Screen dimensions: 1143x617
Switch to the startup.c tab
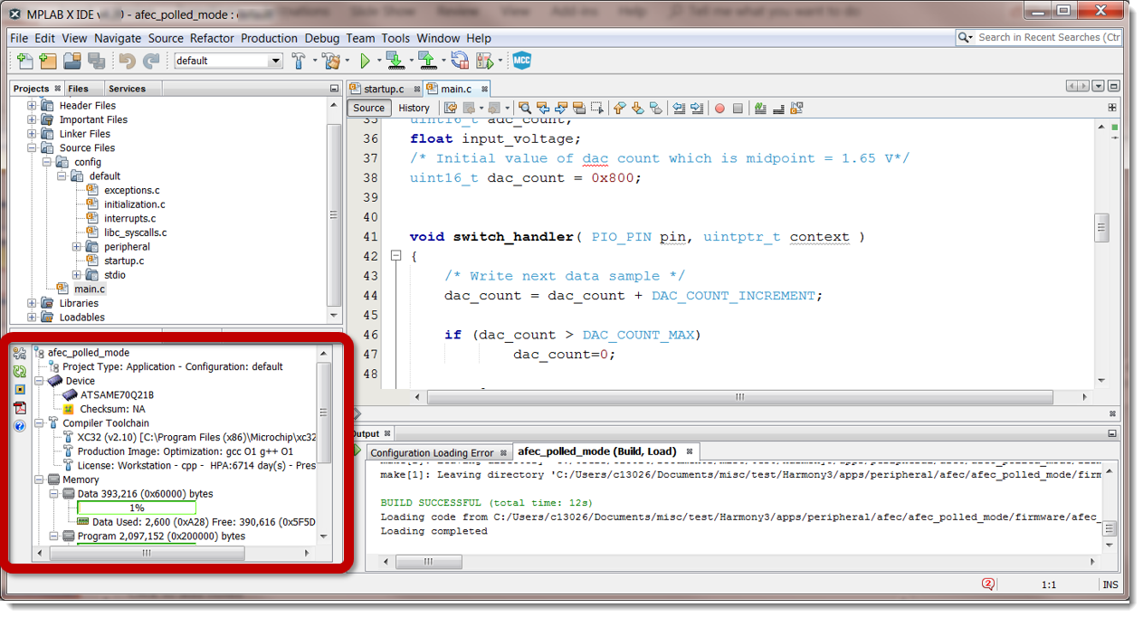point(383,89)
